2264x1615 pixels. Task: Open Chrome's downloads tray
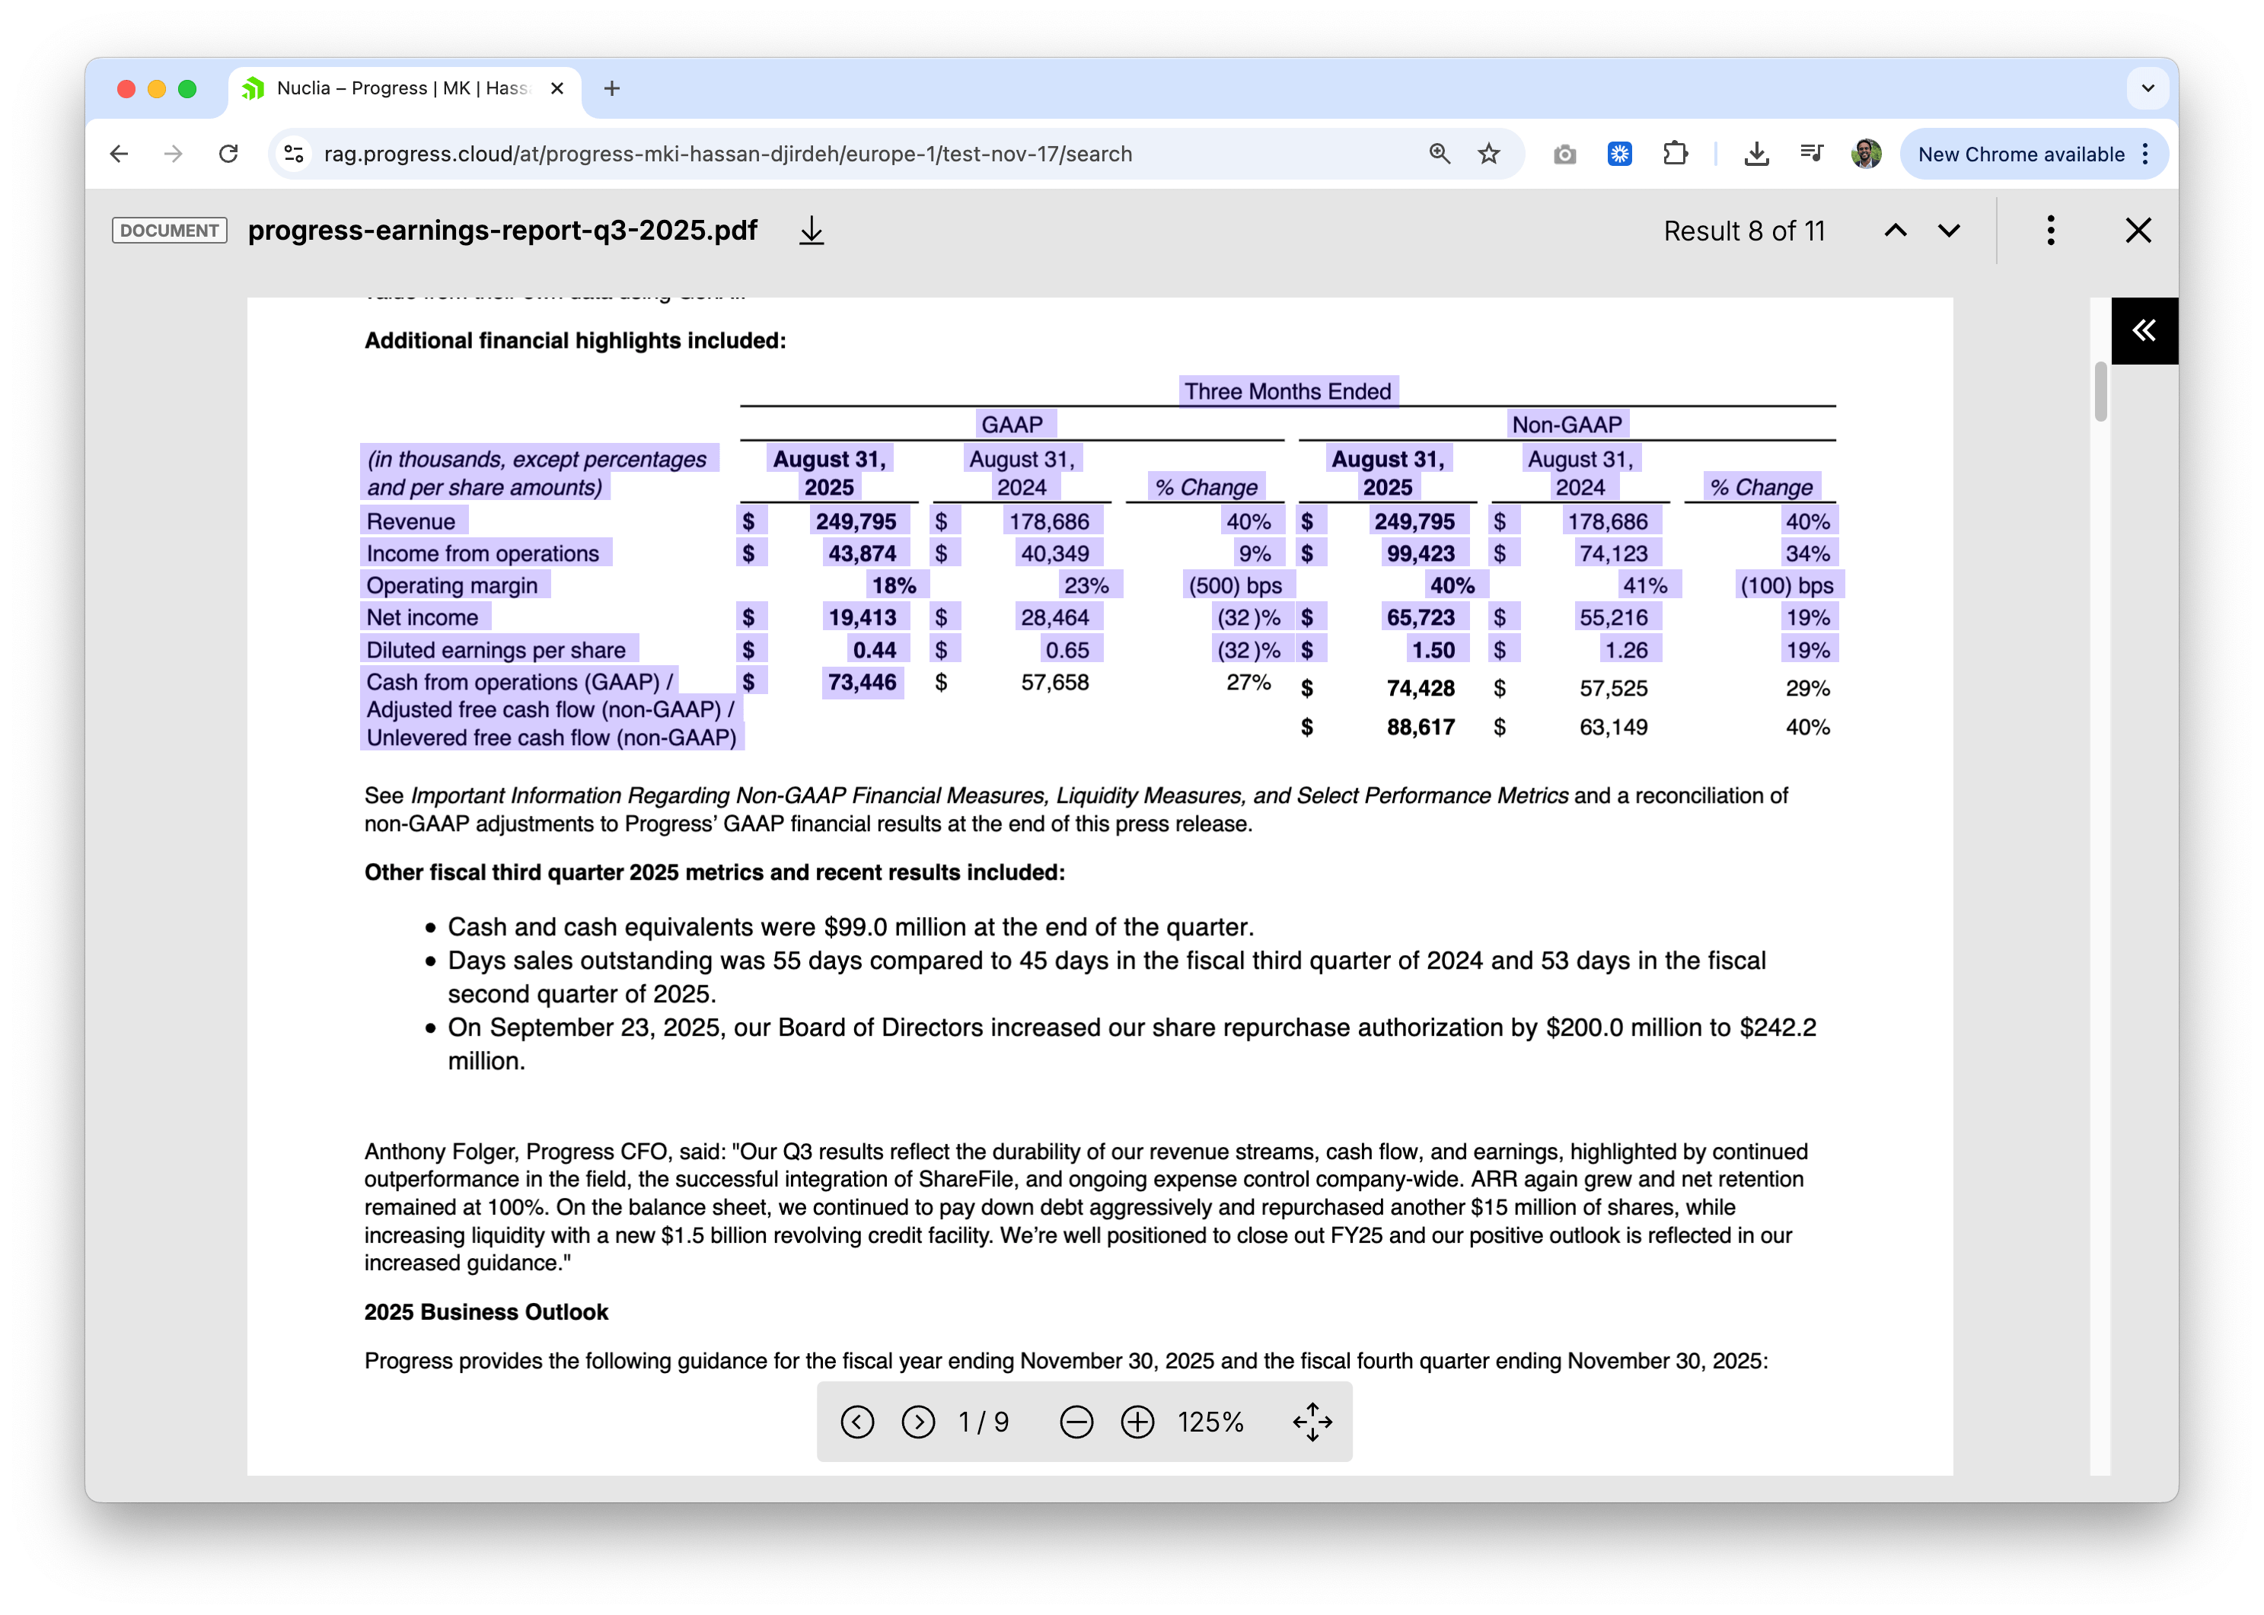(x=1758, y=153)
